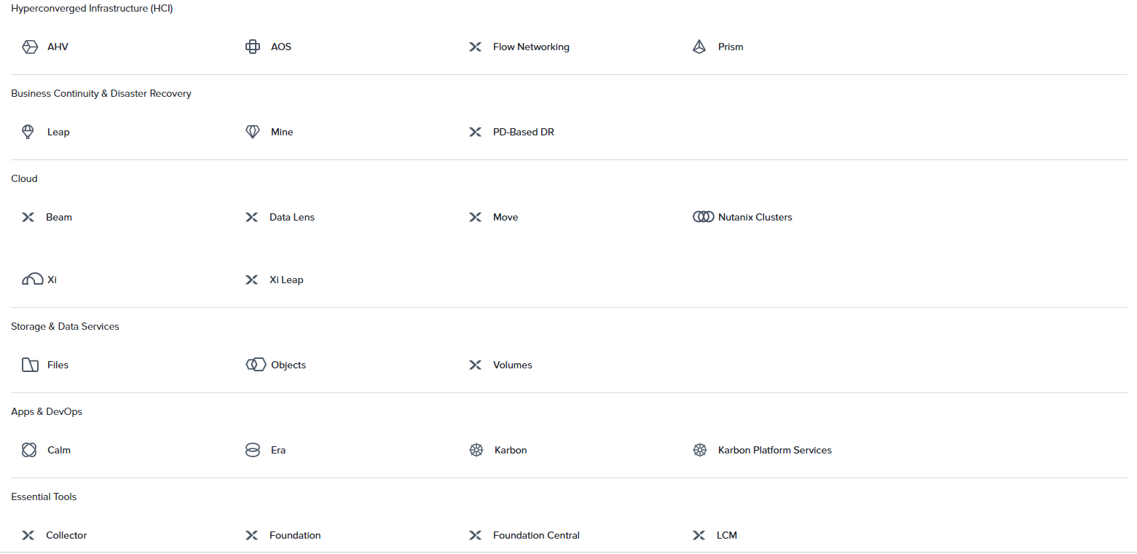
Task: Click the AOS cube icon
Action: (253, 46)
